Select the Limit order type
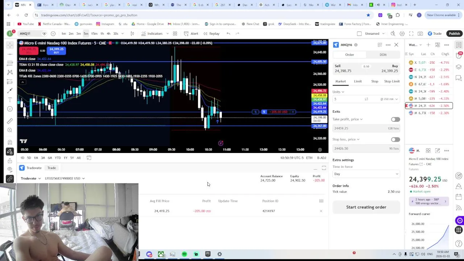This screenshot has height=261, width=464. [358, 81]
